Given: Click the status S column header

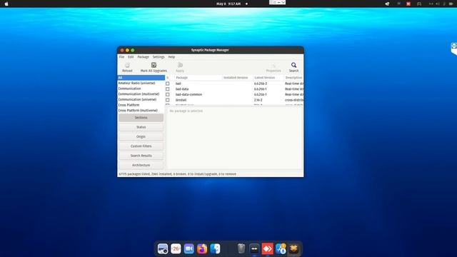Looking at the screenshot, I should (168, 78).
